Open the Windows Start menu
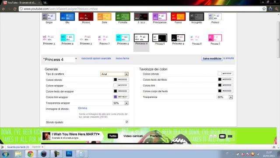Image resolution: width=280 pixels, height=158 pixels. click(6, 154)
